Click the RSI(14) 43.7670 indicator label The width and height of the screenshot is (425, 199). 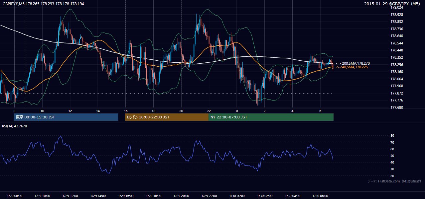(x=15, y=126)
